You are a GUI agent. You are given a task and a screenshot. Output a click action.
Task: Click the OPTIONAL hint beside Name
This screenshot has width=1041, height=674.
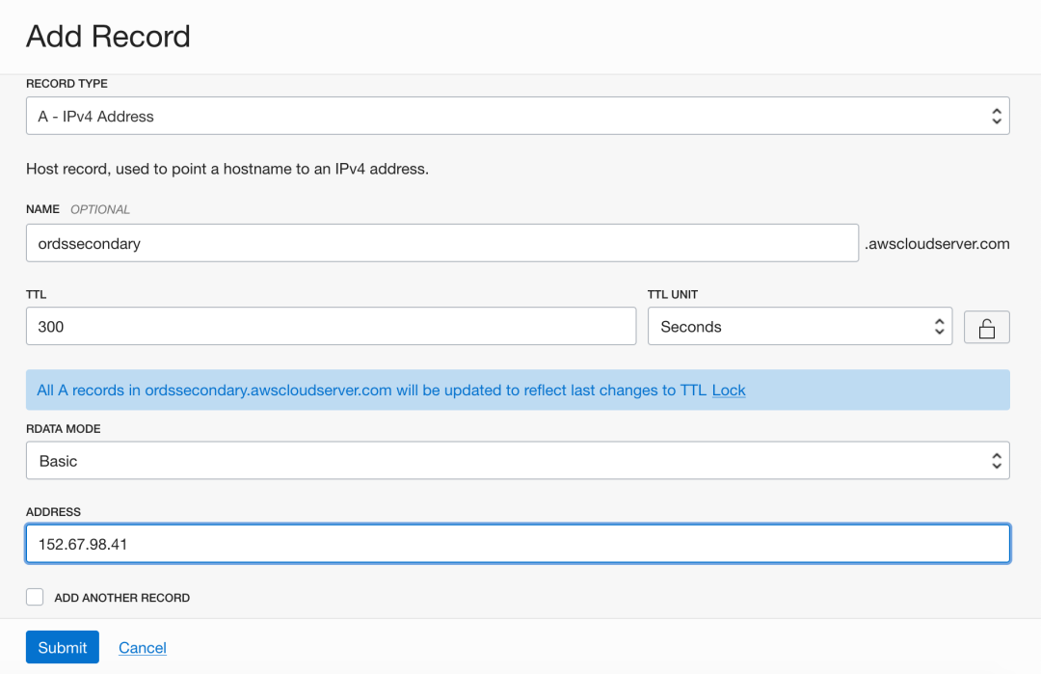(100, 209)
